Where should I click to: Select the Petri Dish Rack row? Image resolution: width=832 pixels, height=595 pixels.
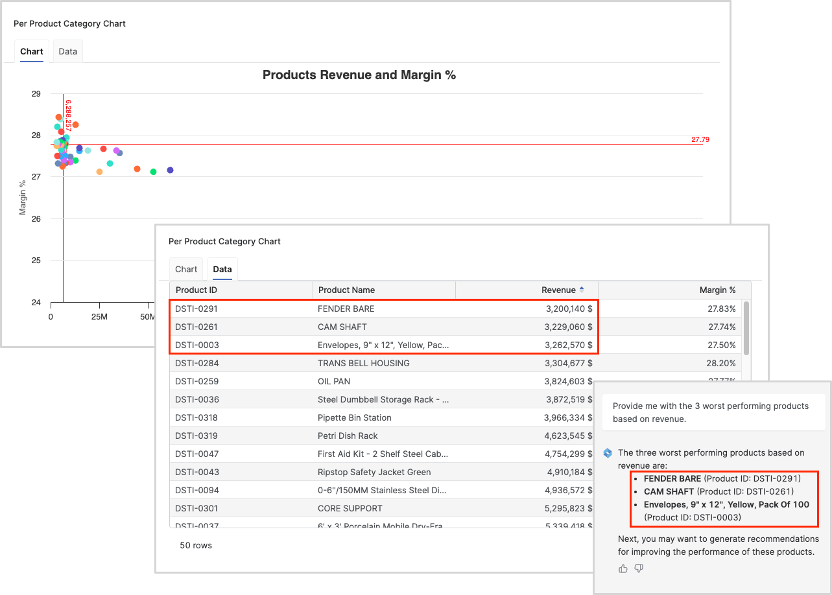[348, 436]
